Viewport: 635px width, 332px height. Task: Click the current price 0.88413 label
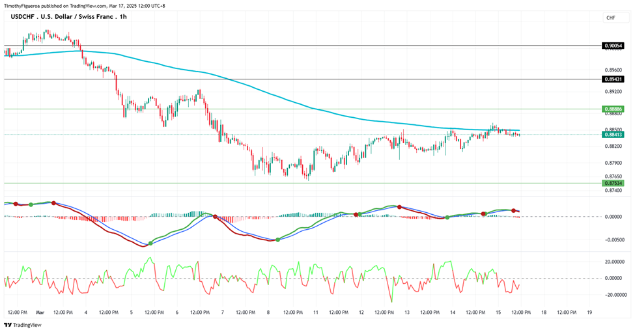tap(613, 134)
